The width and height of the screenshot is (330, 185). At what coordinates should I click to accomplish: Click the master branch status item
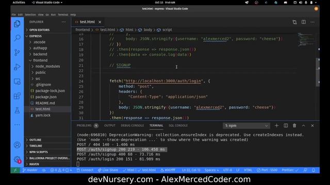[30, 170]
